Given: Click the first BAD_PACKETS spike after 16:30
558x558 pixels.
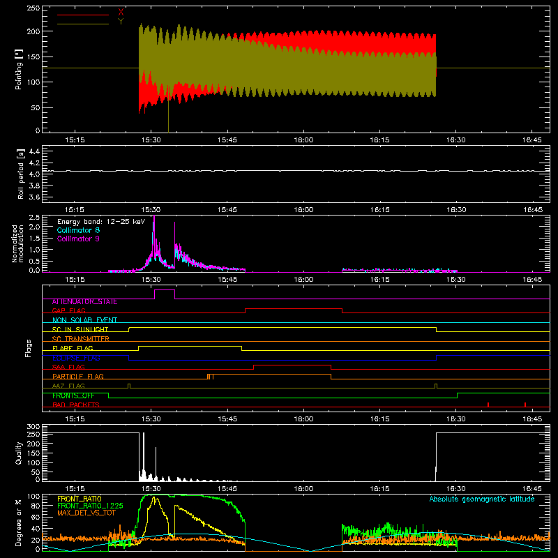Looking at the screenshot, I should click(488, 405).
